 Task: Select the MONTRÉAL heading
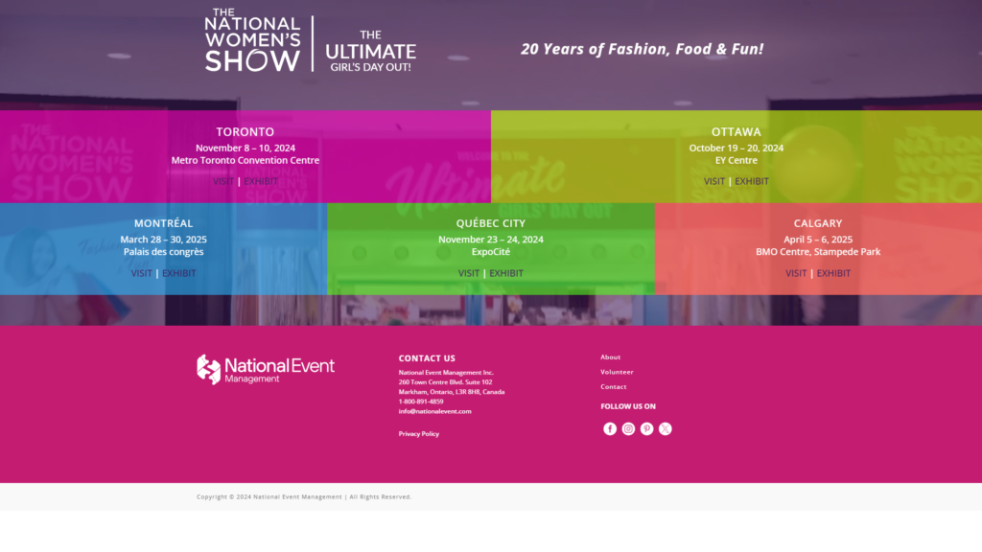click(163, 223)
